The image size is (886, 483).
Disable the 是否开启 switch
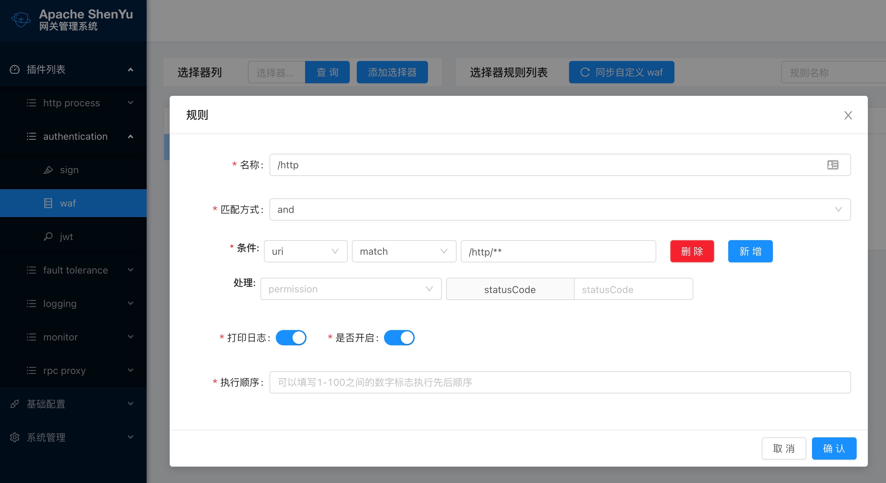click(399, 338)
